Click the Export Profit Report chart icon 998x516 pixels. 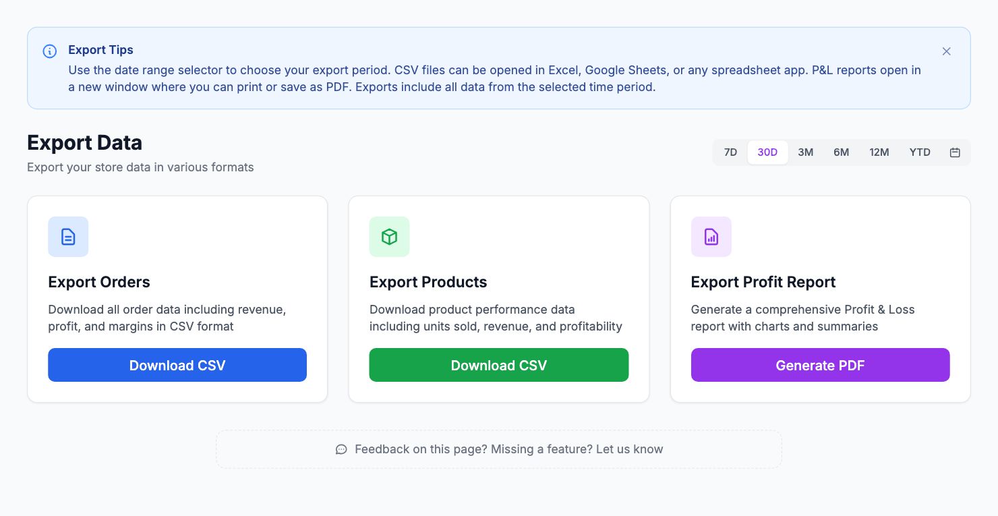[711, 237]
